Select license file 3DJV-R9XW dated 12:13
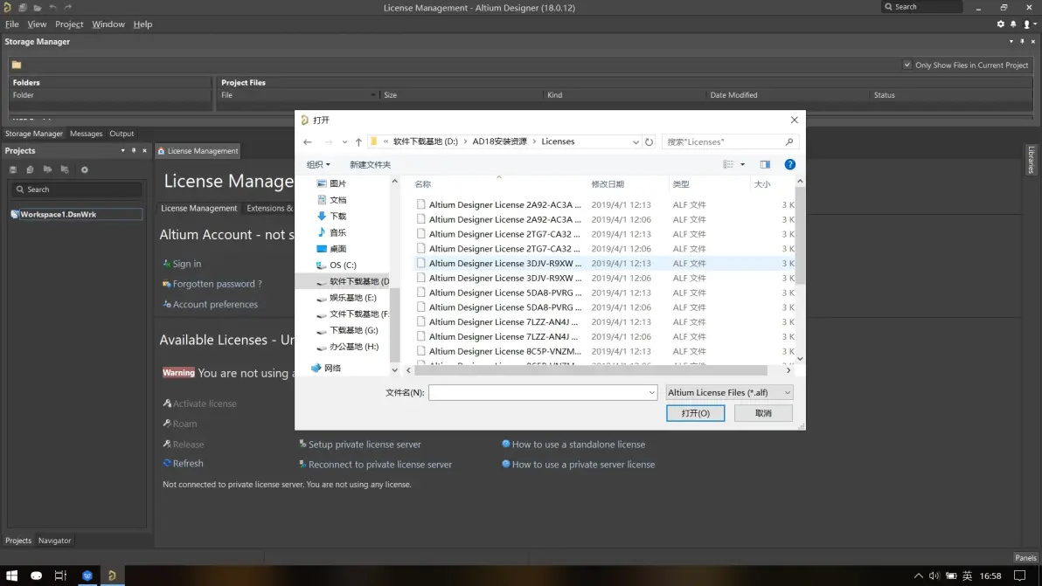 pos(603,264)
